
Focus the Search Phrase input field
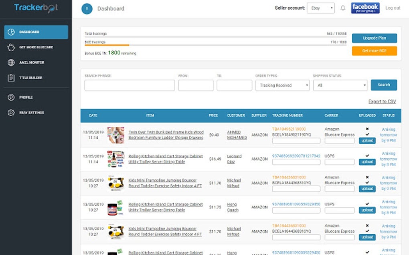pyautogui.click(x=130, y=85)
